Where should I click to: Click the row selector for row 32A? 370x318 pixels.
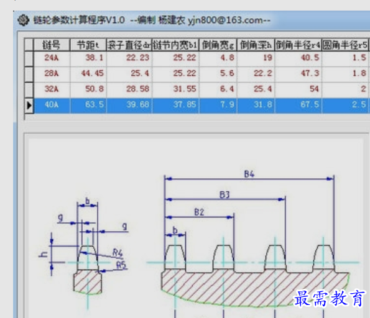tap(29, 89)
